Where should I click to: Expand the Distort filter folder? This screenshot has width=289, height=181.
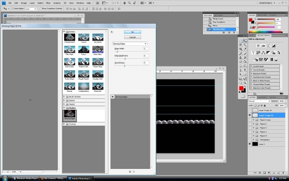pyautogui.click(x=64, y=100)
